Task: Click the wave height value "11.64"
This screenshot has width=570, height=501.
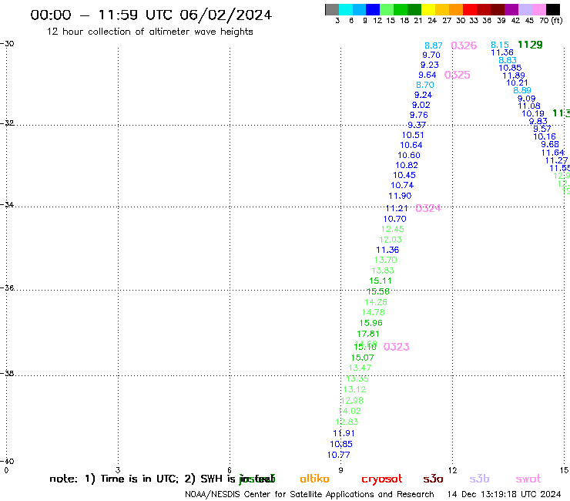Action: tap(552, 153)
